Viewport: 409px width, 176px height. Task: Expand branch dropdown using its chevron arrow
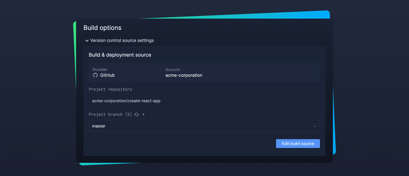tap(315, 126)
